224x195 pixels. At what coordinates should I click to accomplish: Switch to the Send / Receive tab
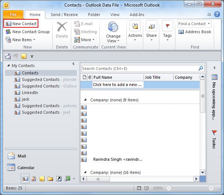click(x=64, y=15)
